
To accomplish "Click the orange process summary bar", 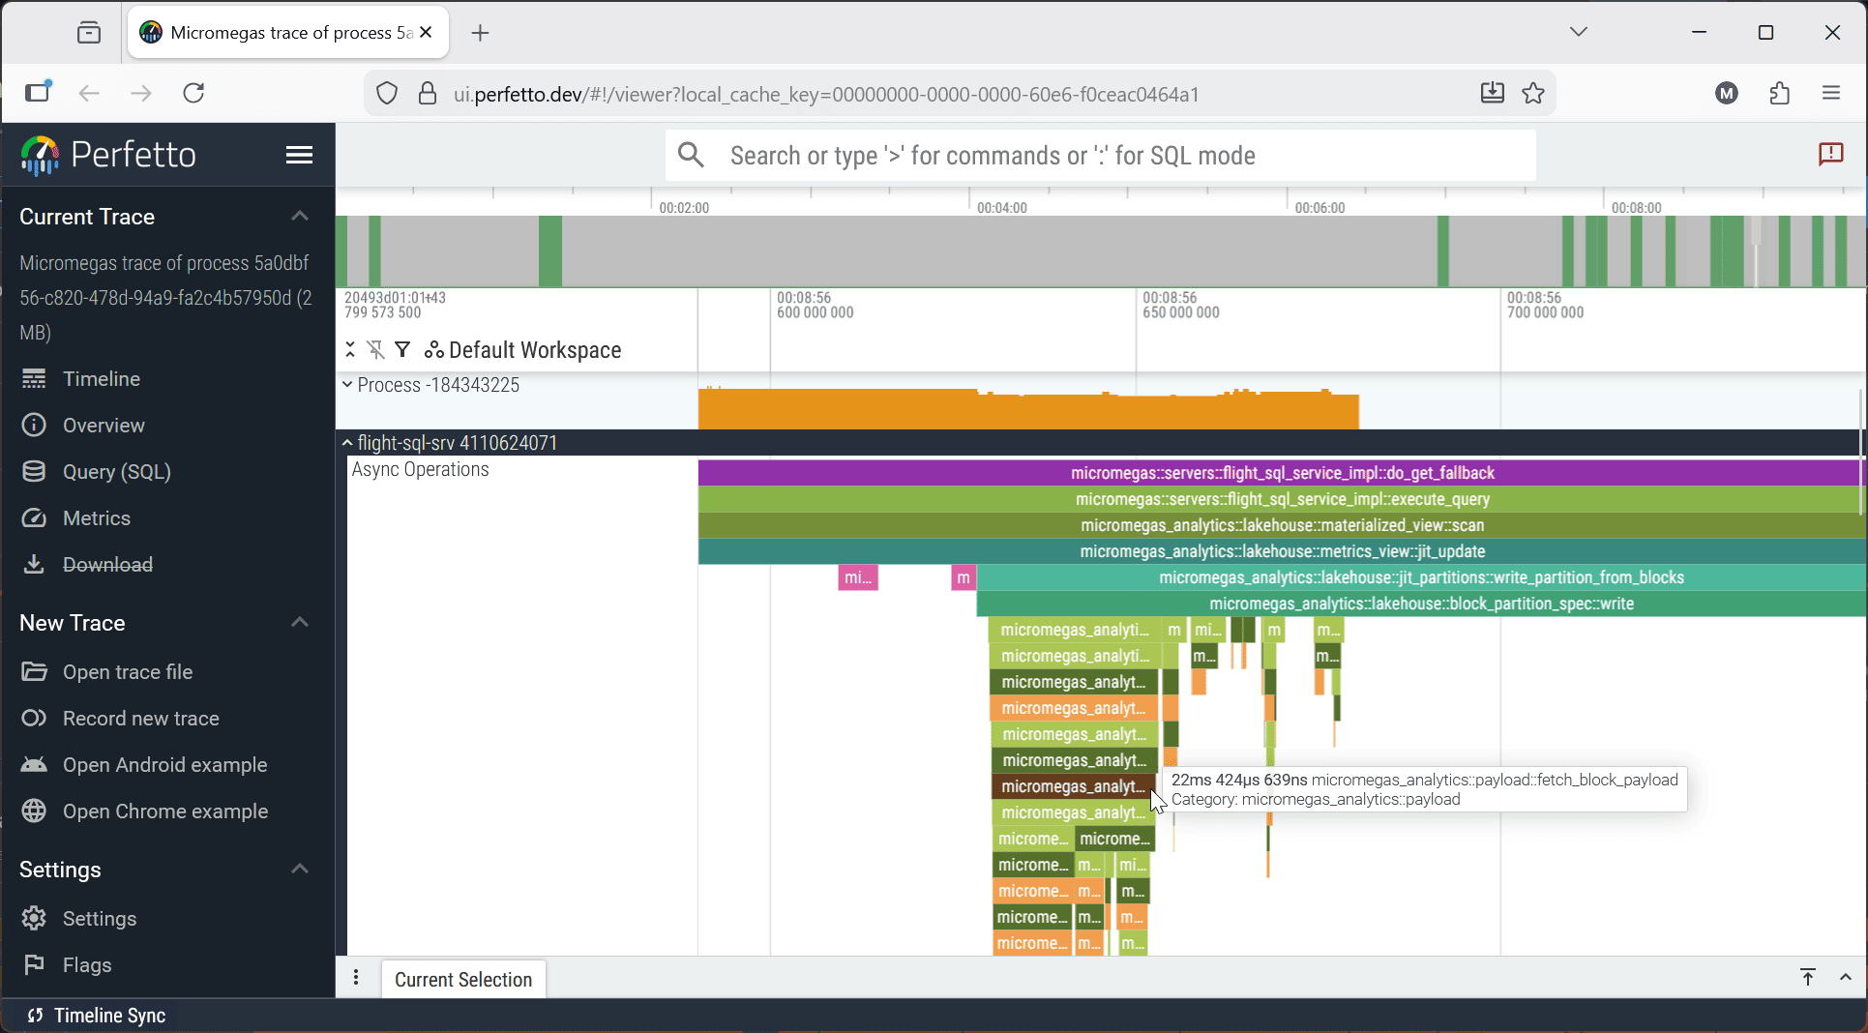I will coord(1028,409).
